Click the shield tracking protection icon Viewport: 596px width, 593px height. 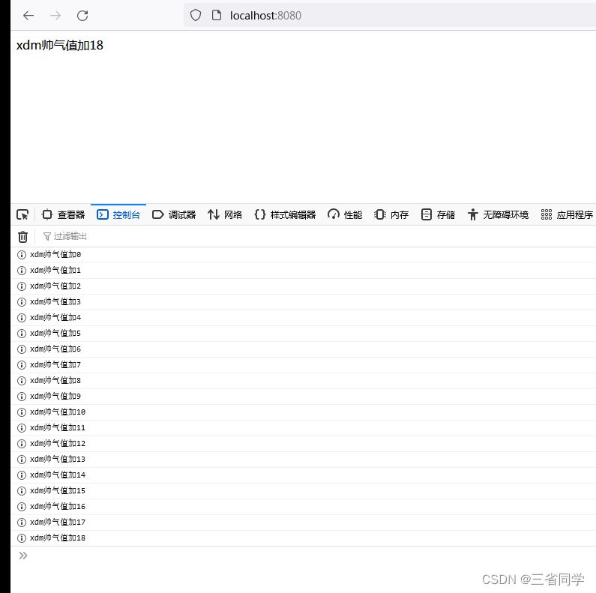point(196,15)
